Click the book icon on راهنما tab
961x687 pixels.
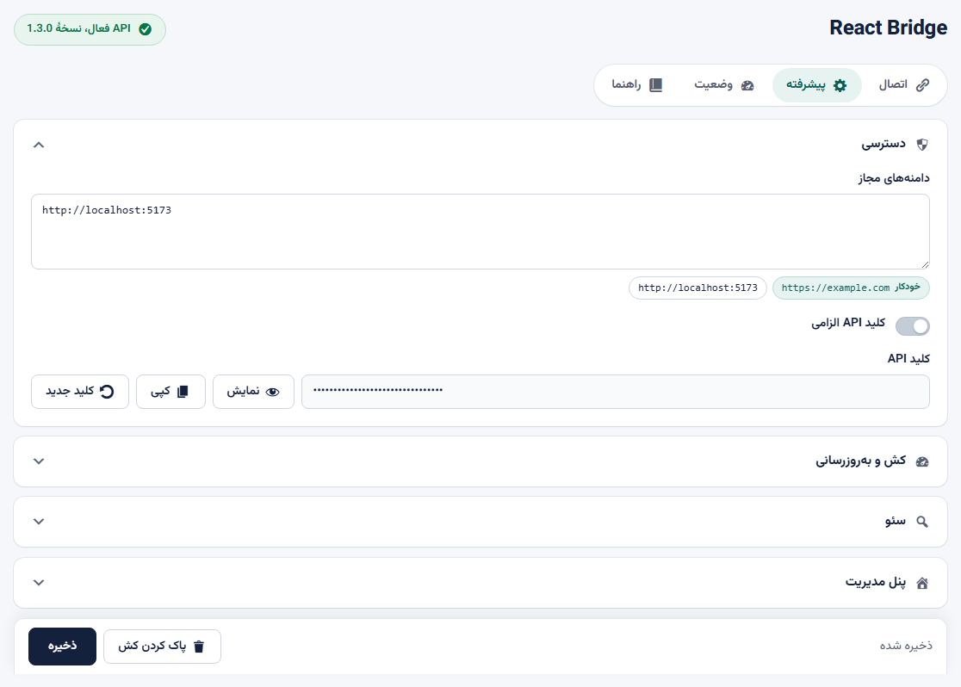pyautogui.click(x=656, y=85)
